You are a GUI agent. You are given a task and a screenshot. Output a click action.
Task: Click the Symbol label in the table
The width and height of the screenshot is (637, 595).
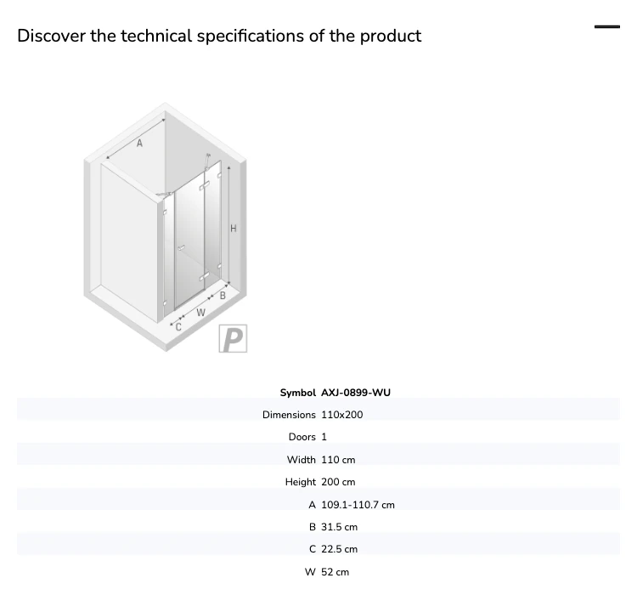click(x=297, y=393)
